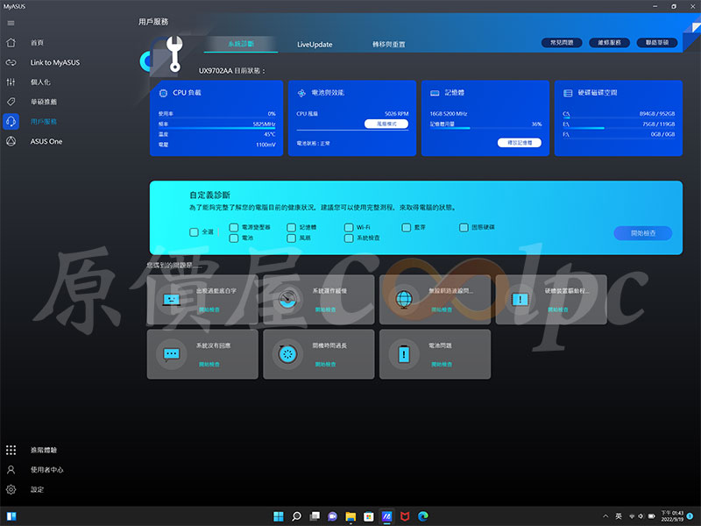Tick the 風扇 checkbox

[x=292, y=238]
